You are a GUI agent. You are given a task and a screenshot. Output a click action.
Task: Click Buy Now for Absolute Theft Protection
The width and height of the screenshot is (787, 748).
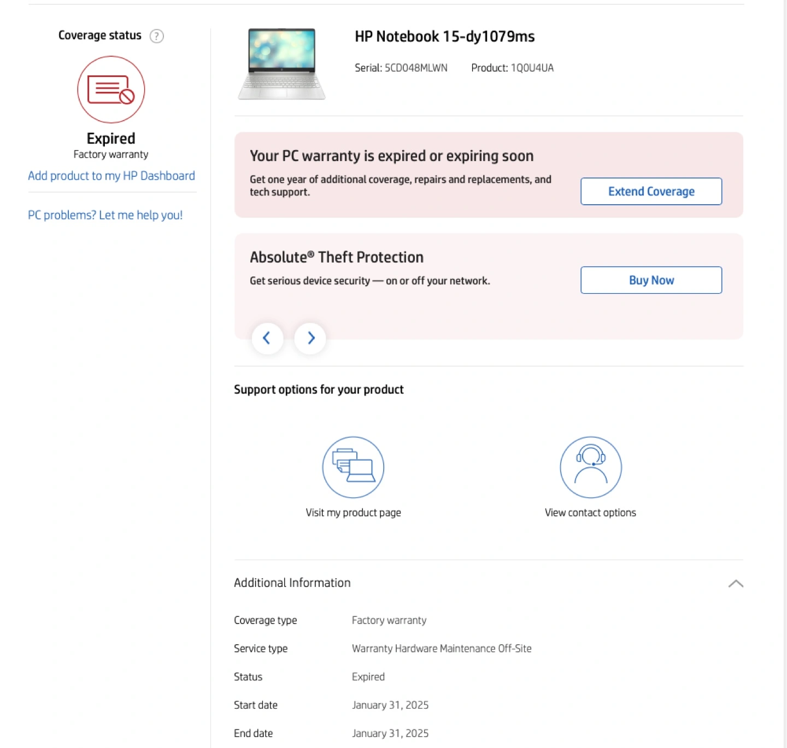point(651,280)
